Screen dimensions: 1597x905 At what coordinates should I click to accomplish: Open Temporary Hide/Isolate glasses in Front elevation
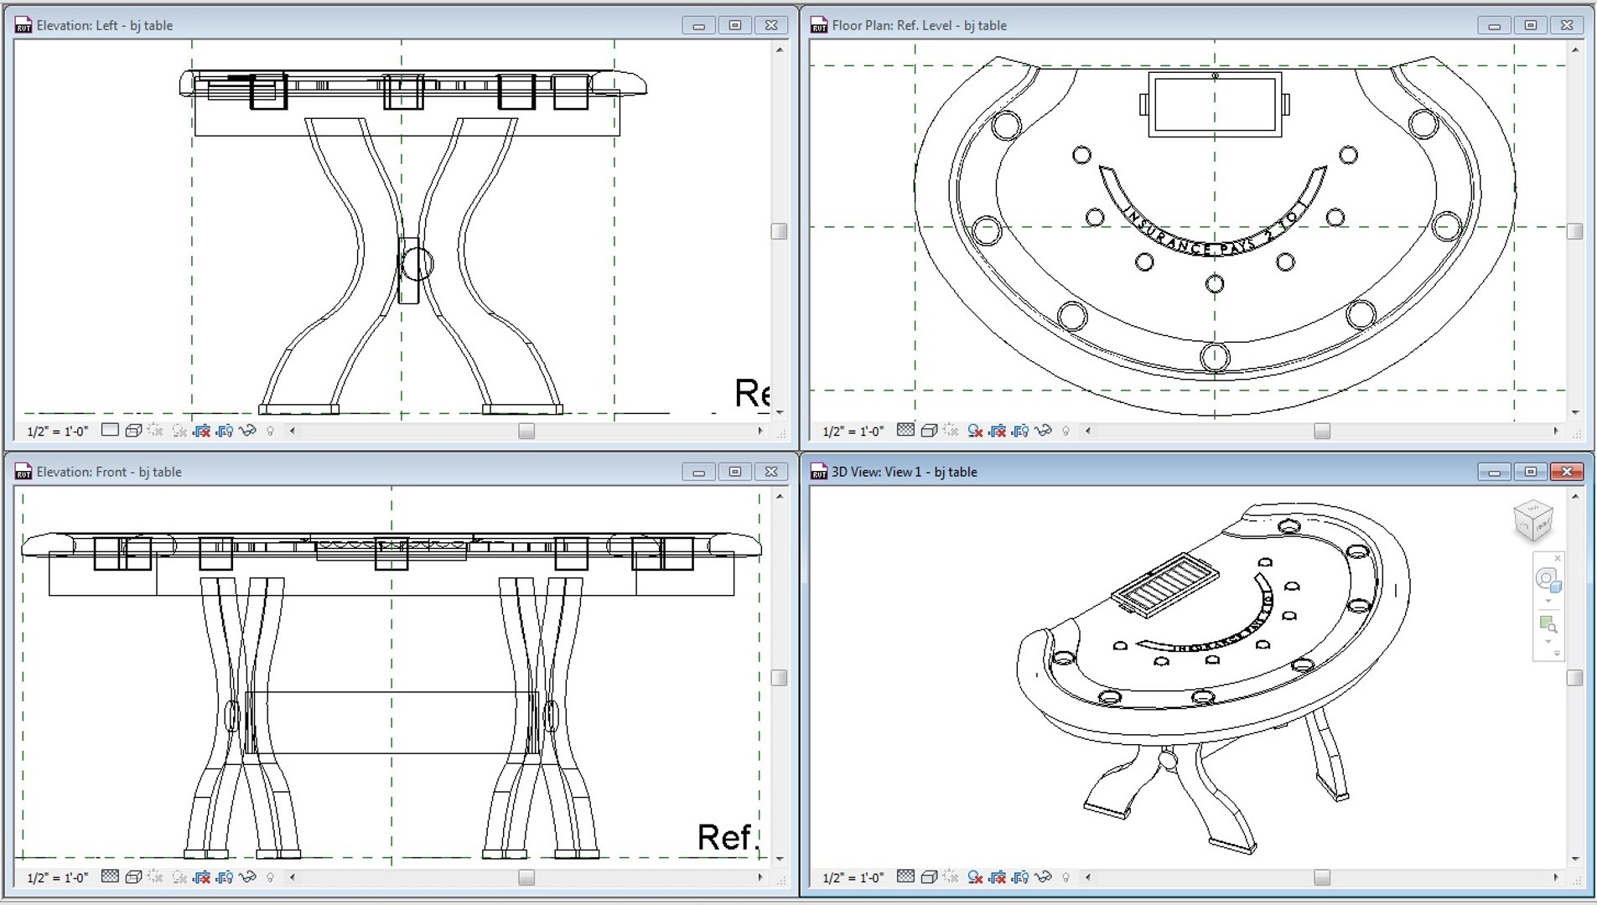point(247,877)
